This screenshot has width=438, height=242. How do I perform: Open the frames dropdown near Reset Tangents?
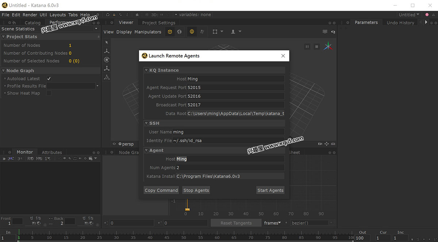272,223
